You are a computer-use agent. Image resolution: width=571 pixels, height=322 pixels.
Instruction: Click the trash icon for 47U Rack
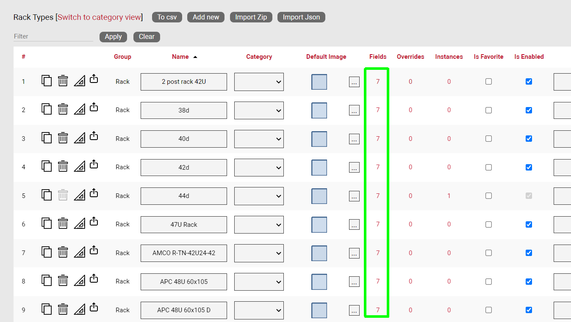pos(63,224)
